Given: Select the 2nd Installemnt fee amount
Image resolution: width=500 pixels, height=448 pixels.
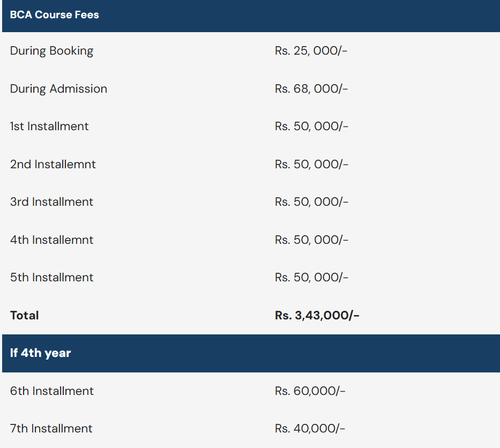Looking at the screenshot, I should pyautogui.click(x=311, y=165).
